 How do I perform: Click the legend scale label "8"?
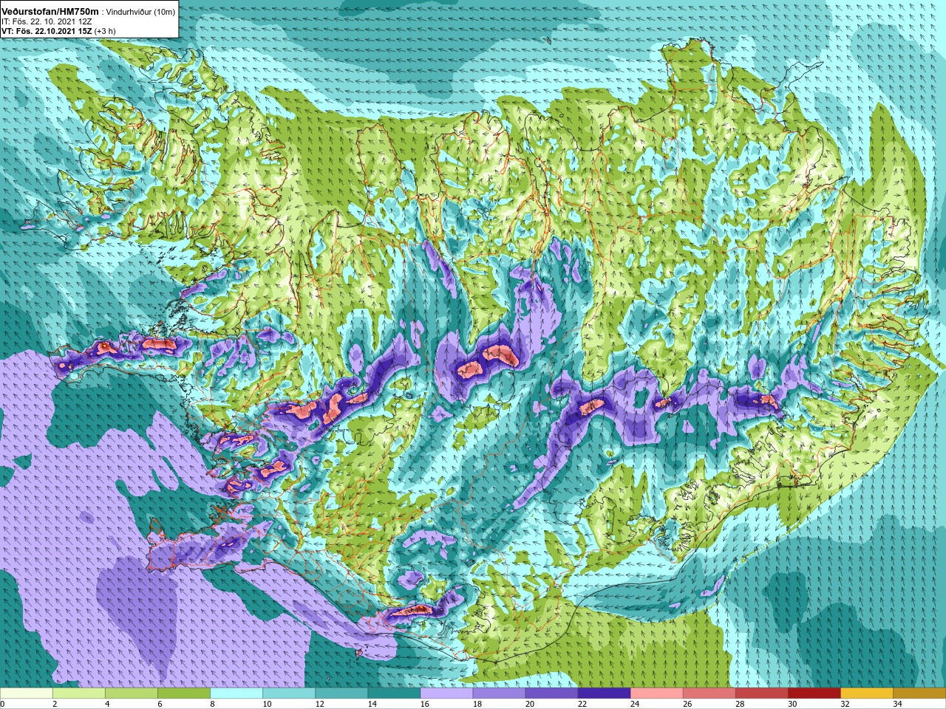point(213,704)
